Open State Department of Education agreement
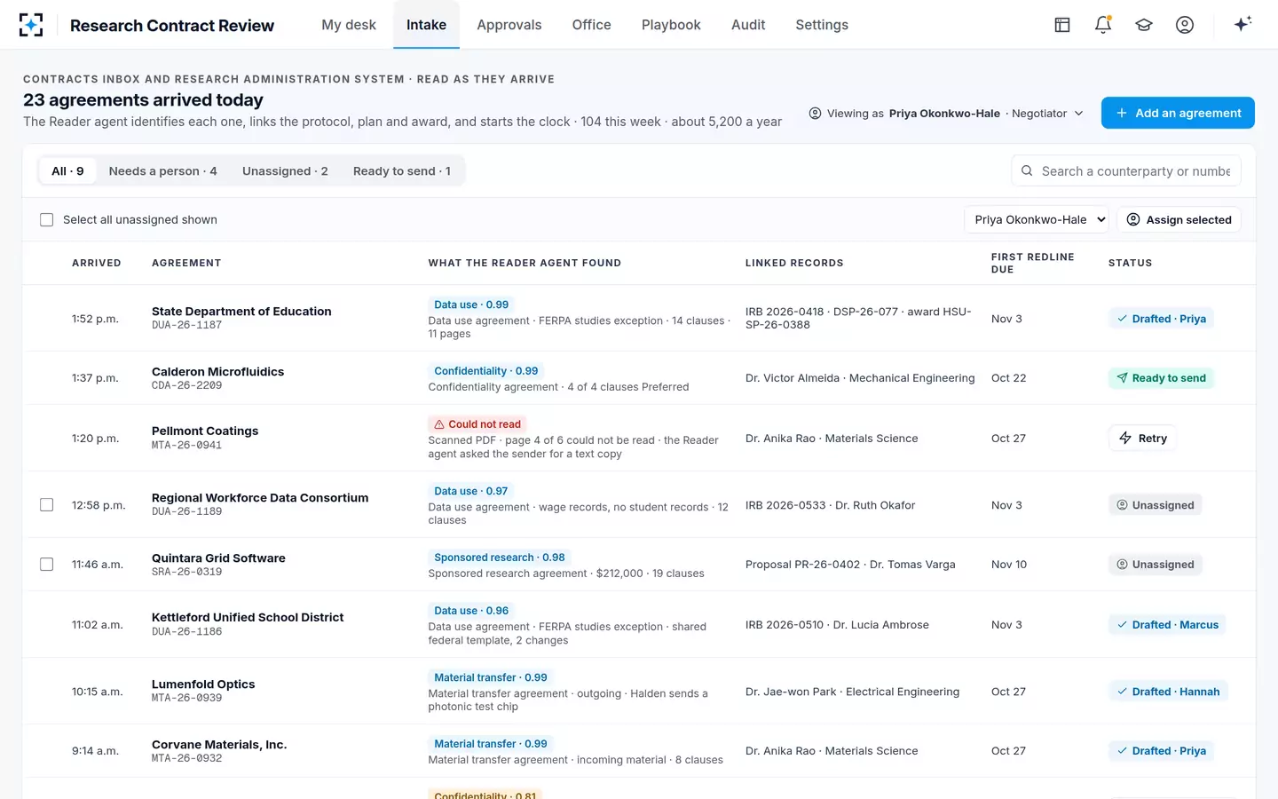The height and width of the screenshot is (799, 1278). (x=241, y=312)
